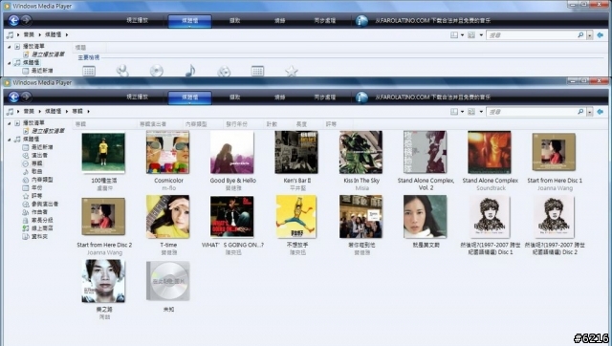Image resolution: width=612 pixels, height=346 pixels.
Task: Click the blue list pane arrow in lower window
Action: click(x=601, y=112)
